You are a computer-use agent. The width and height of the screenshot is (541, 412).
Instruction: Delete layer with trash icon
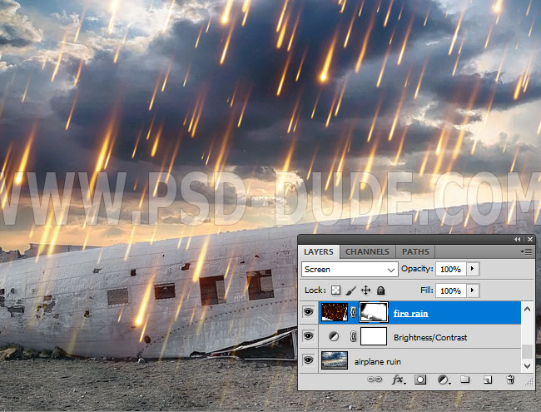click(x=510, y=380)
